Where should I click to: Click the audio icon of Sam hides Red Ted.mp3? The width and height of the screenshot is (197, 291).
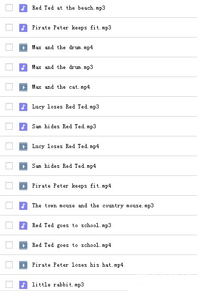pyautogui.click(x=23, y=127)
